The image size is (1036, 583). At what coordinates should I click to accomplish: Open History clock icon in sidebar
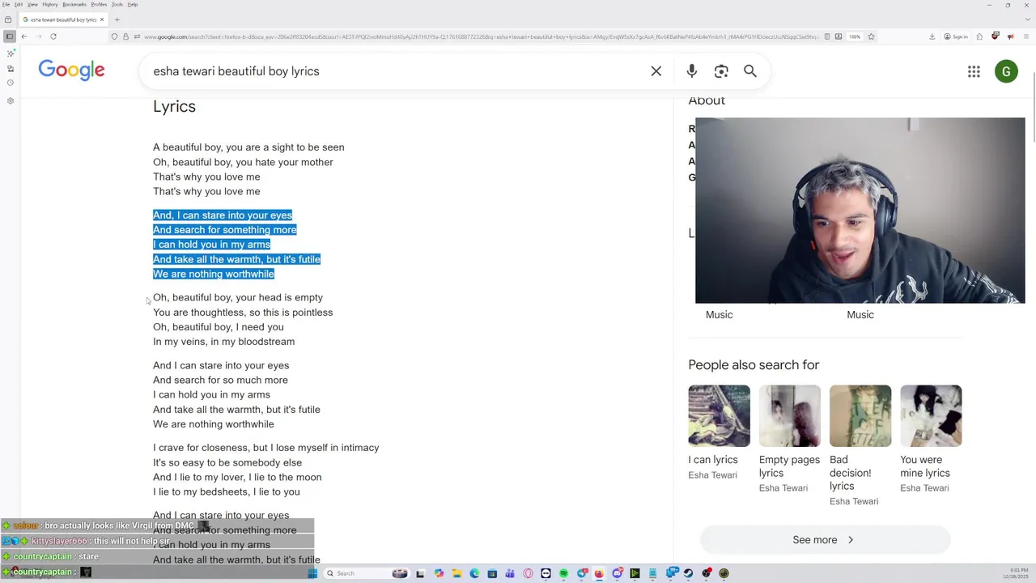click(10, 83)
